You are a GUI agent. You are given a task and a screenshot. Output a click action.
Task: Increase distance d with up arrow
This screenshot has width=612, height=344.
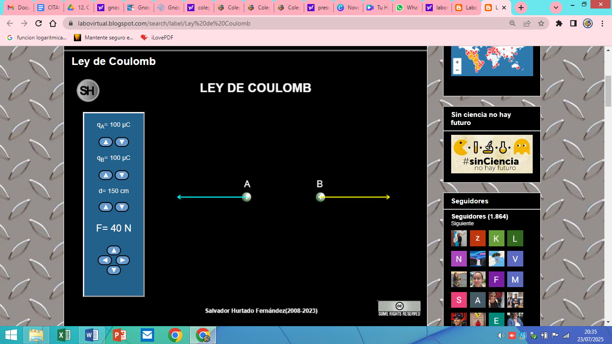pos(106,207)
